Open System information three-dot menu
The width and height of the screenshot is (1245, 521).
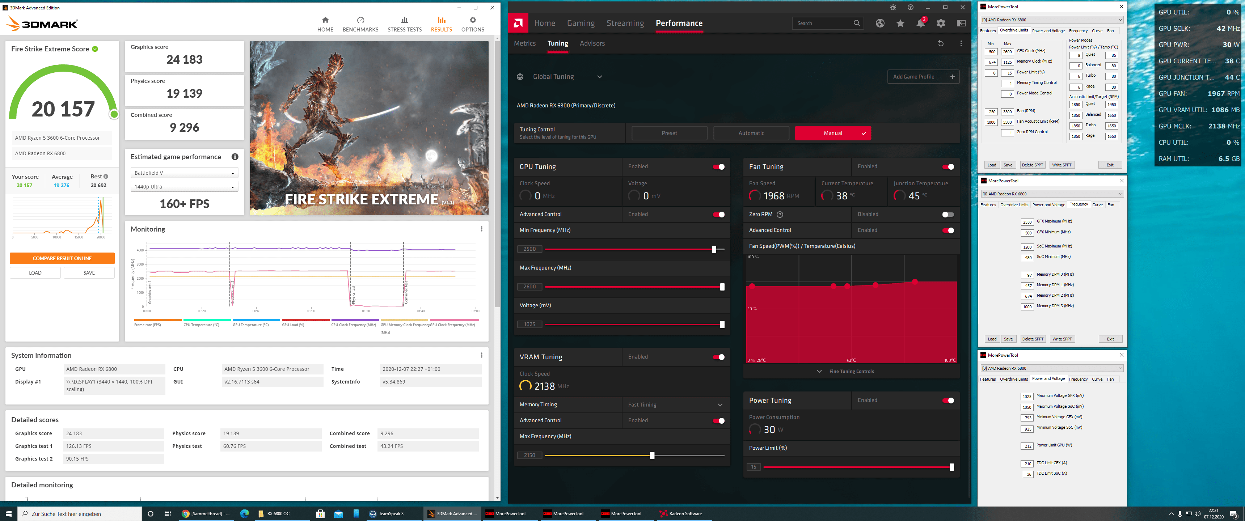(481, 355)
